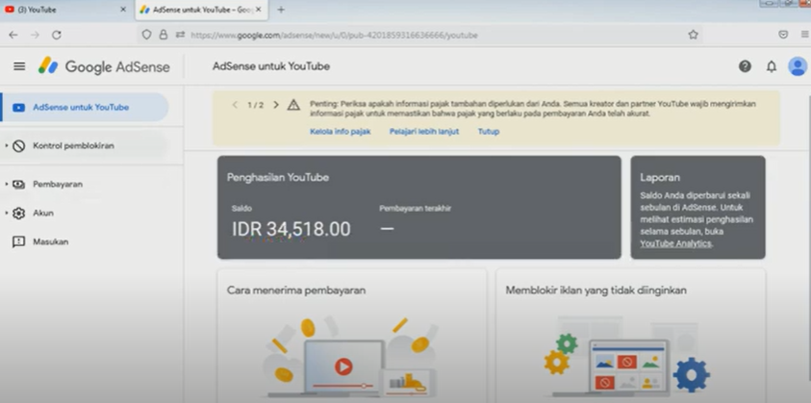Open the browser application menu icon
811x403 pixels.
pos(805,35)
